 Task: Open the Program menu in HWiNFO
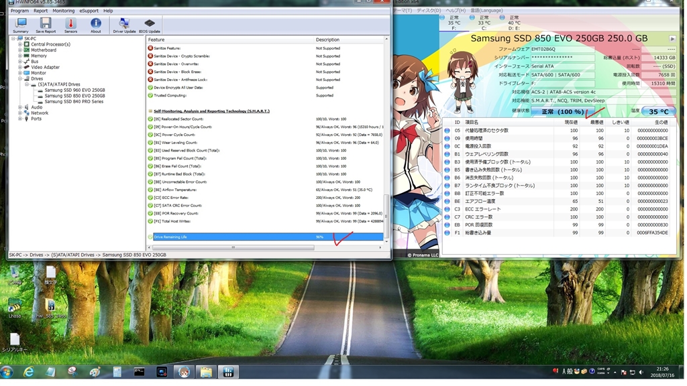click(x=19, y=11)
